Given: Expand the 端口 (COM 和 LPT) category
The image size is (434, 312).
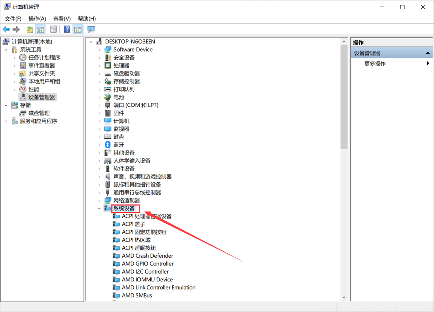Looking at the screenshot, I should pos(99,105).
